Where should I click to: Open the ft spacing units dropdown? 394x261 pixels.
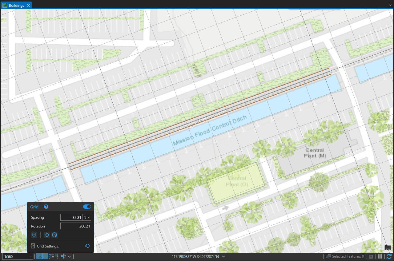[87, 217]
